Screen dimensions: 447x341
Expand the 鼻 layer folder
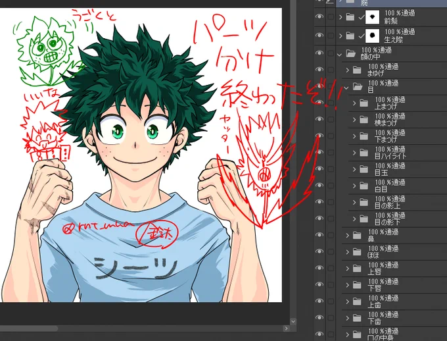point(348,236)
